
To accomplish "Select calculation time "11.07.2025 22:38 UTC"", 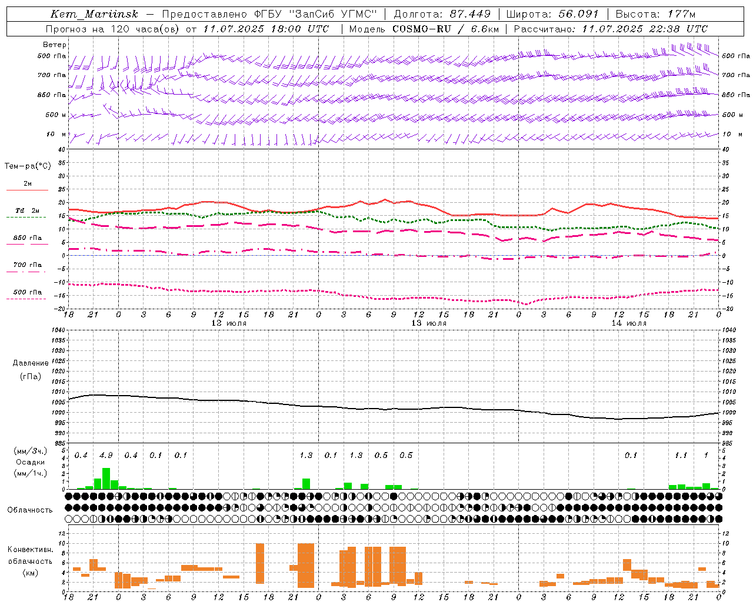I will (x=645, y=29).
